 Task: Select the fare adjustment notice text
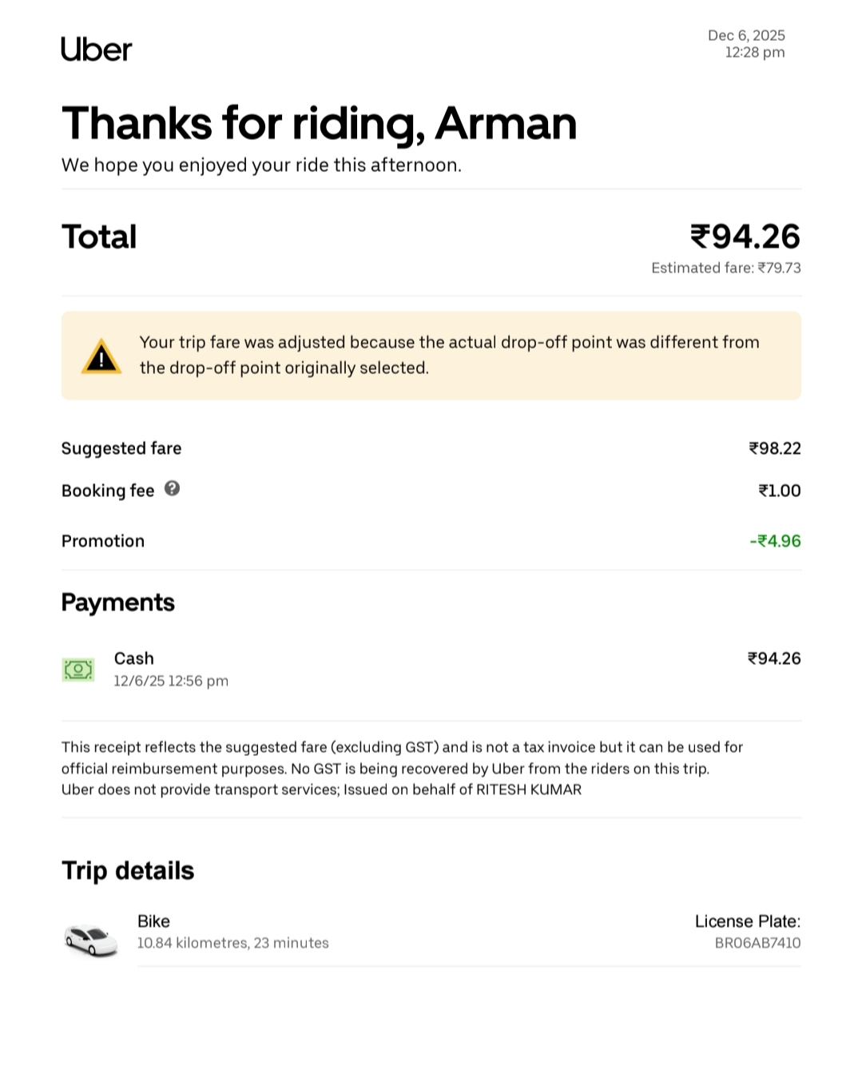tap(449, 355)
